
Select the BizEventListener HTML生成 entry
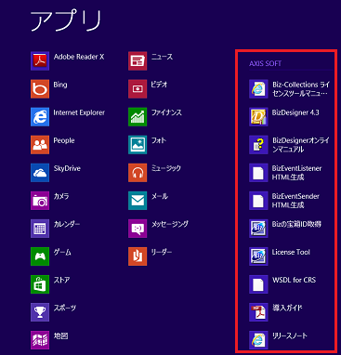[x=285, y=173]
